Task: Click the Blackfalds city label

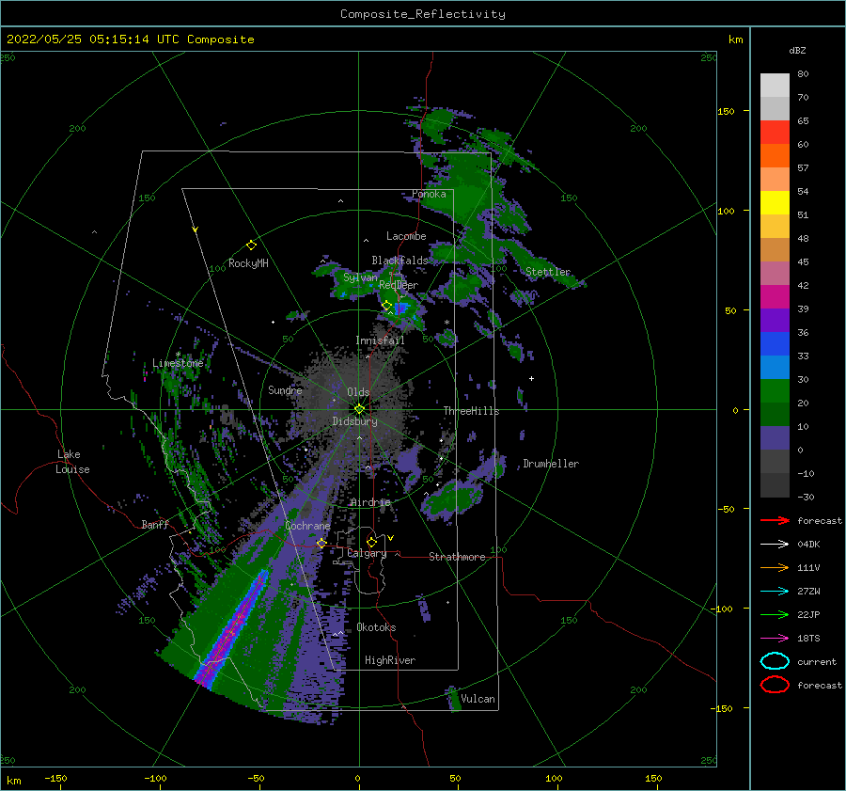Action: 399,261
